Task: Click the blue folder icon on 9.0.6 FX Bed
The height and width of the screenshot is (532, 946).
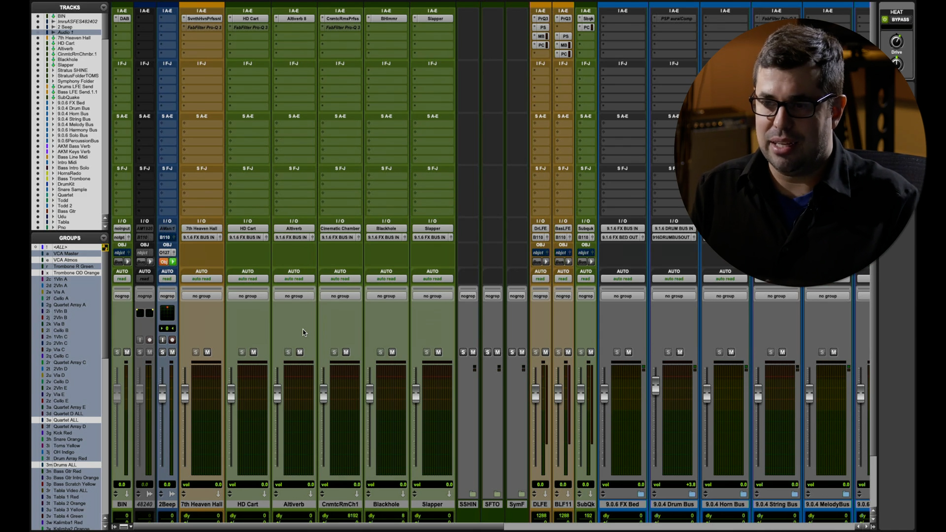Action: tap(641, 494)
